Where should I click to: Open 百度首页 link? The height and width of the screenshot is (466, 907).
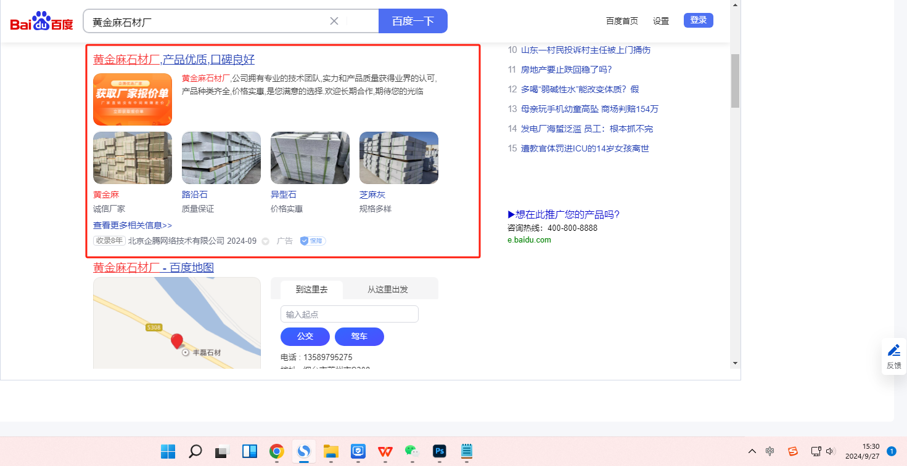(x=622, y=21)
